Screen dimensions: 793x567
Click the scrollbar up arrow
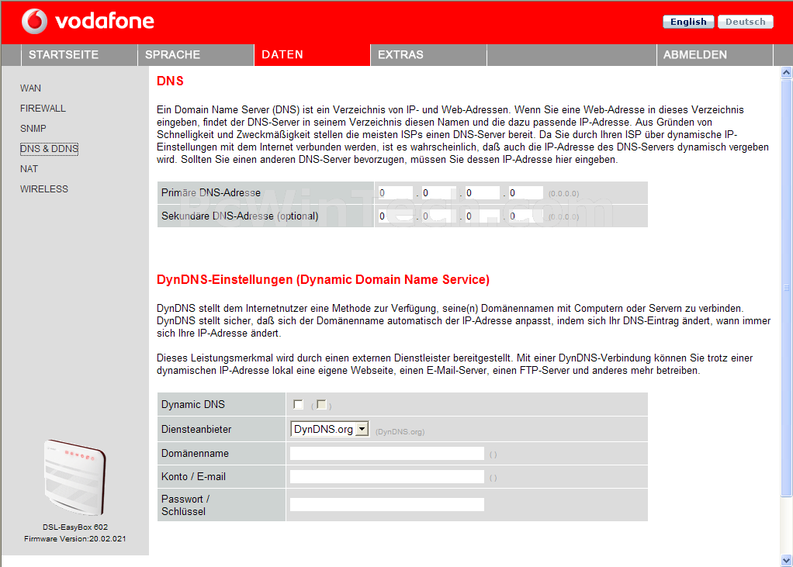tap(787, 72)
